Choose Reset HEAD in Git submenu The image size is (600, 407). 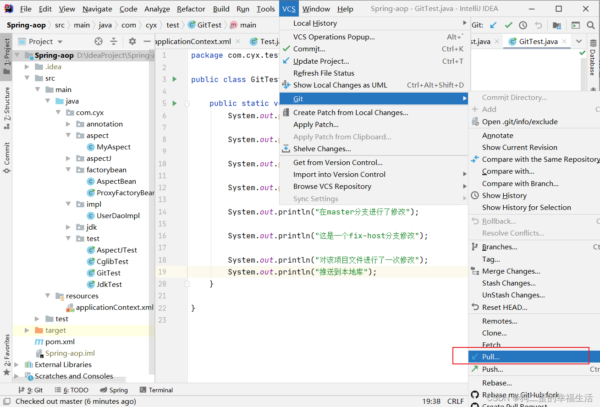coord(534,307)
